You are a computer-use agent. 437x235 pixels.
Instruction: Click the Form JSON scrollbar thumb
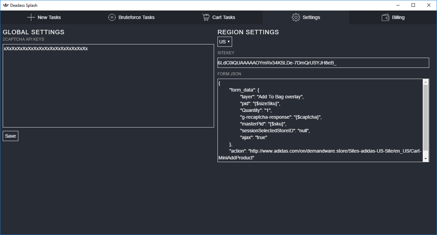click(x=426, y=117)
